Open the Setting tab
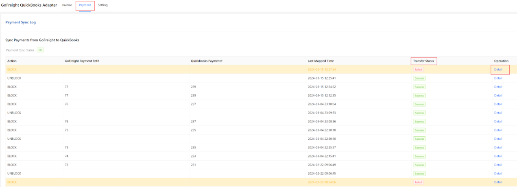This screenshot has height=187, width=517. pyautogui.click(x=103, y=5)
